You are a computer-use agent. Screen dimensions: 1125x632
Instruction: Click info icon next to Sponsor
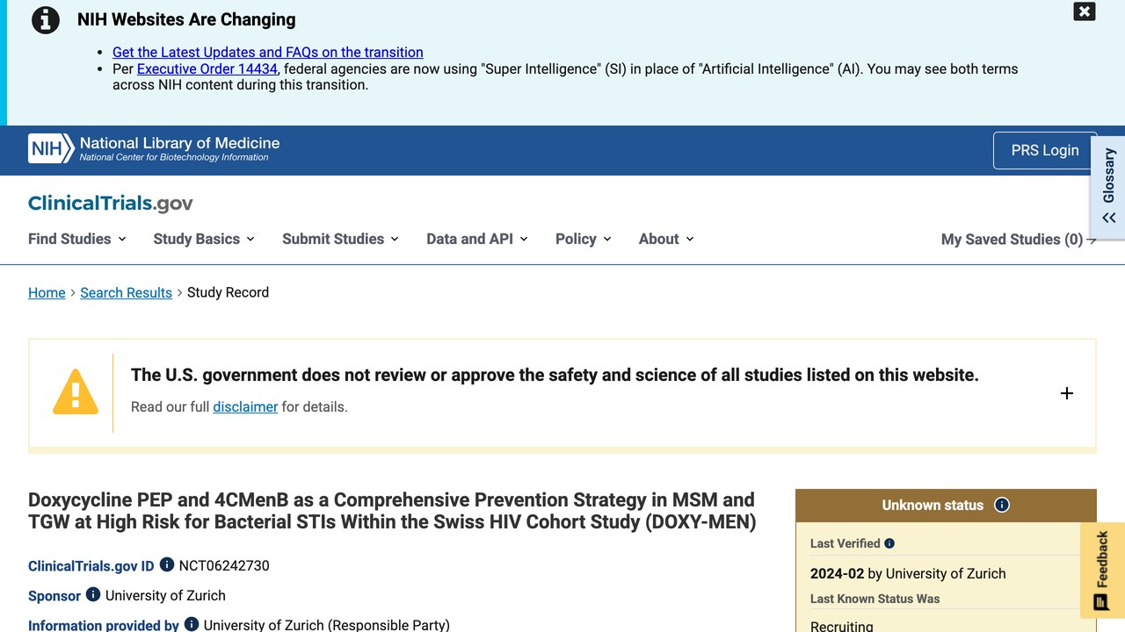pyautogui.click(x=93, y=595)
